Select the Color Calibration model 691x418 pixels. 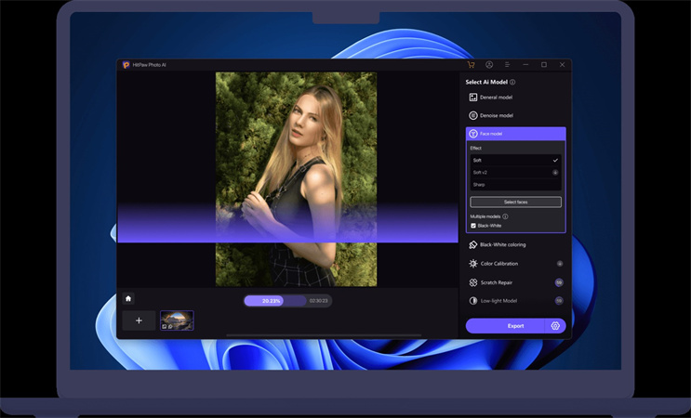[515, 264]
